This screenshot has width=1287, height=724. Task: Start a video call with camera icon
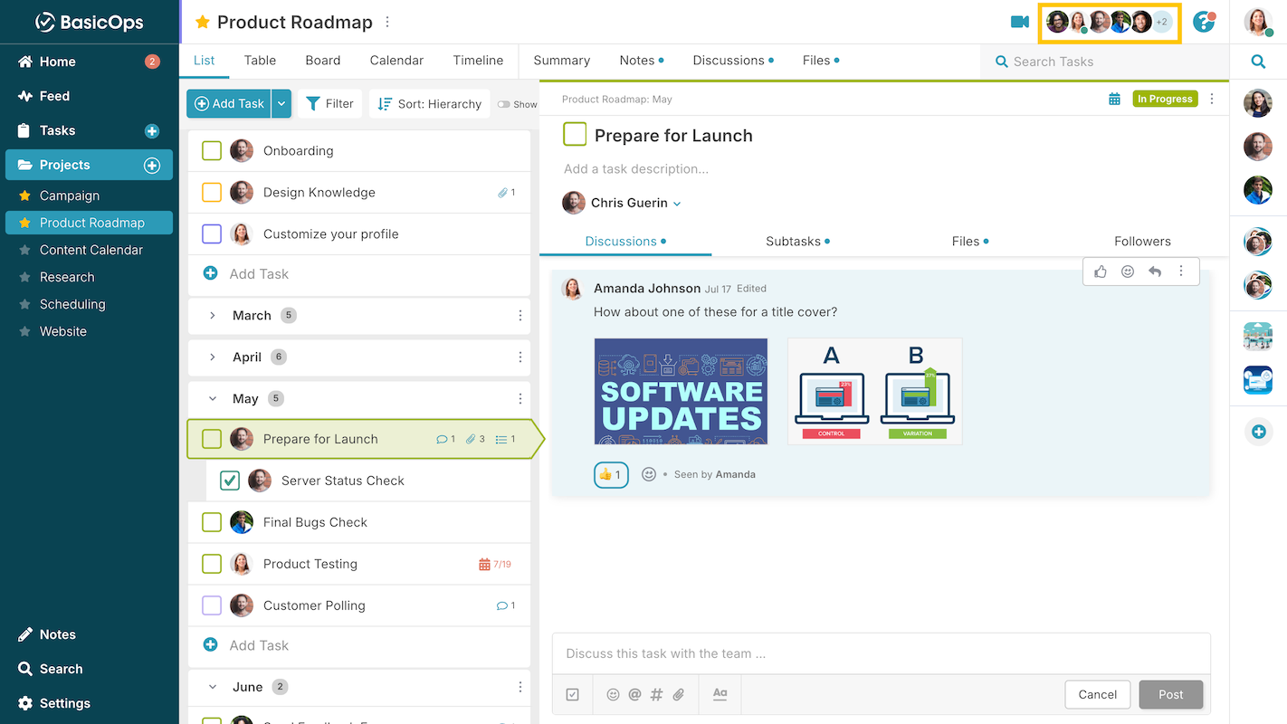[x=1020, y=22]
